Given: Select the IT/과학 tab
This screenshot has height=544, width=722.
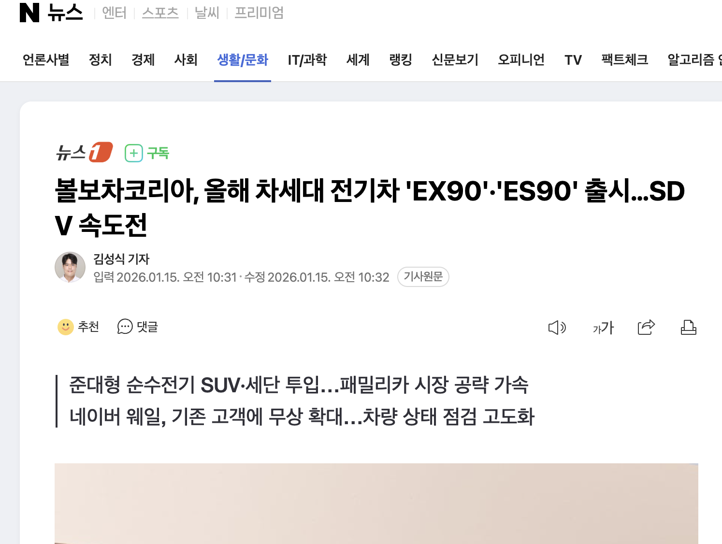Looking at the screenshot, I should tap(307, 60).
